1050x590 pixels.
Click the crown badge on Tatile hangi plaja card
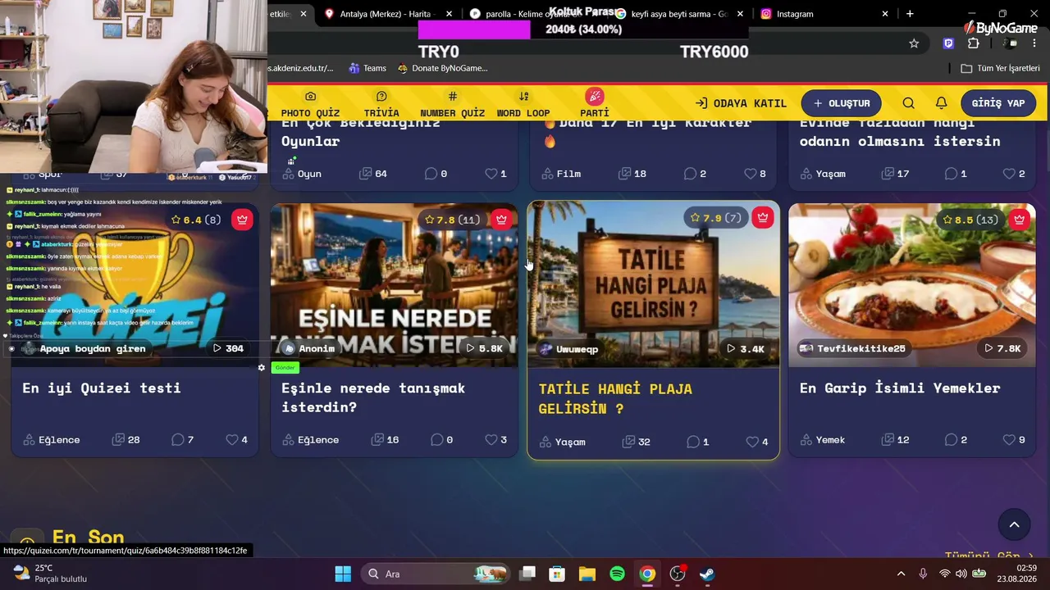click(x=763, y=218)
